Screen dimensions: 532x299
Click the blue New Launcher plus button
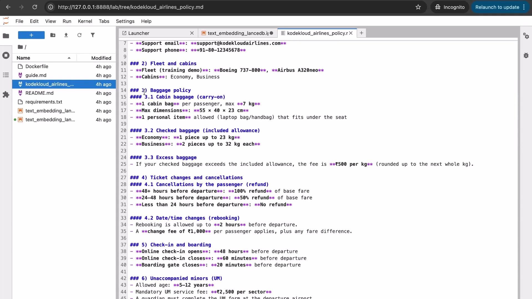point(31,35)
